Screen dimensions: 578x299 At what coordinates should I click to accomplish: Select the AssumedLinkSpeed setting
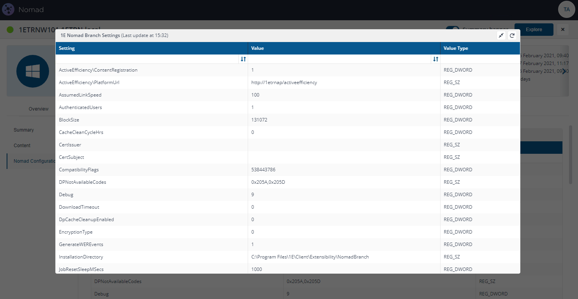coord(80,95)
